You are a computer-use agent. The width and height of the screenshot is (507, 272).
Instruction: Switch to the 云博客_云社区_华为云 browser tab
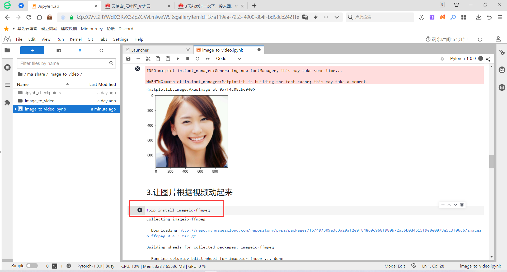point(137,6)
